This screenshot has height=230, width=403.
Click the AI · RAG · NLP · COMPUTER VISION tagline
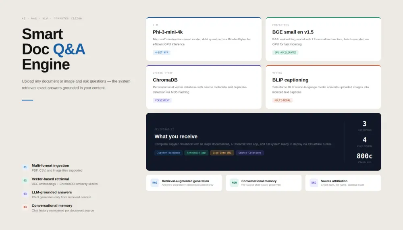(x=52, y=19)
